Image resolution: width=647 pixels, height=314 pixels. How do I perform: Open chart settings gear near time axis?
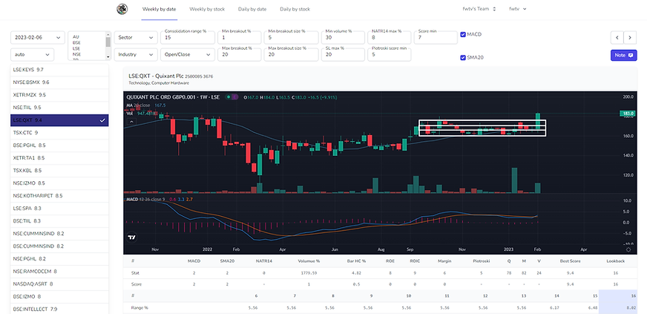(x=628, y=249)
